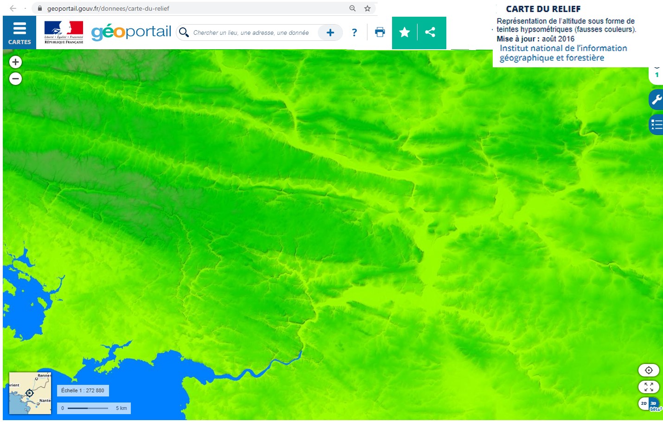Click the 5 km scale bar
The height and width of the screenshot is (422, 663).
(x=94, y=408)
